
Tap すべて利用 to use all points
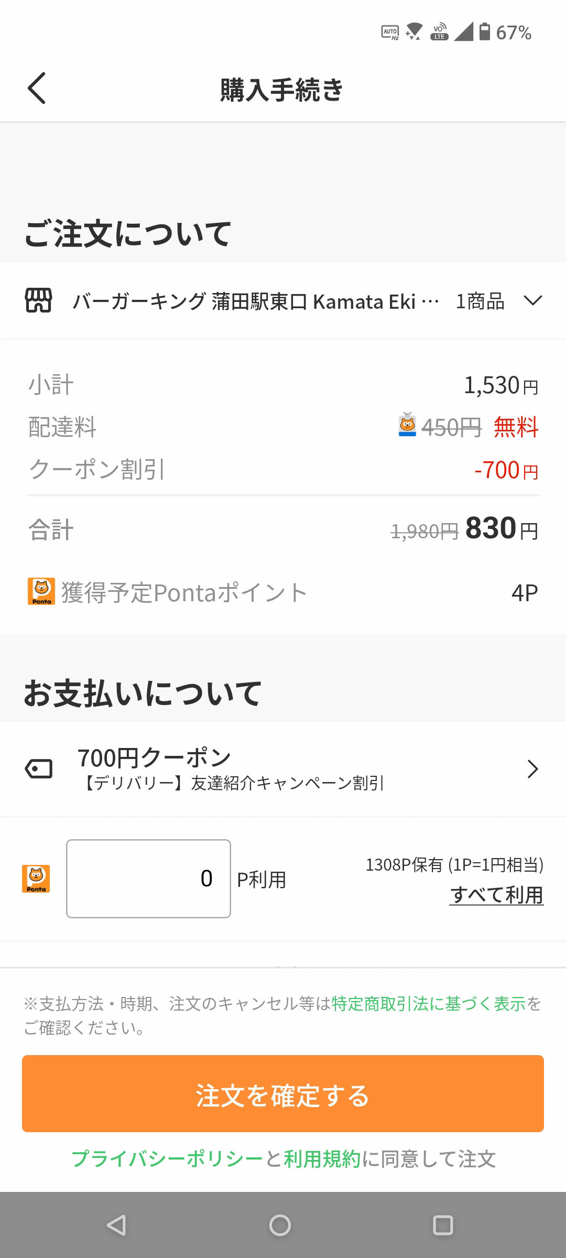[496, 895]
